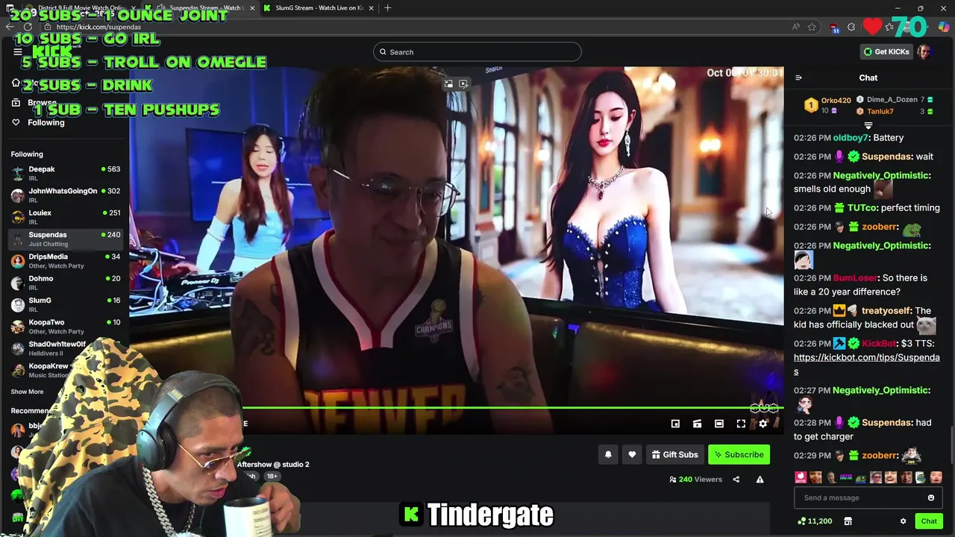Click BumLoser username in chat
Screen dimensions: 955x537
[854, 278]
